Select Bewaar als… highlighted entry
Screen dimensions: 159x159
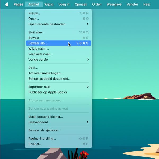(x=59, y=43)
